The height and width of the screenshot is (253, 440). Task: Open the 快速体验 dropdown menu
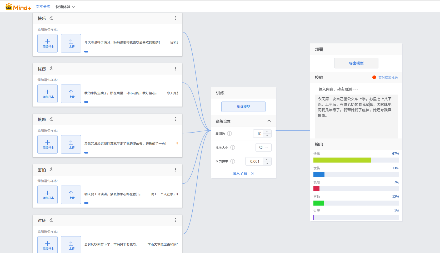tap(65, 7)
